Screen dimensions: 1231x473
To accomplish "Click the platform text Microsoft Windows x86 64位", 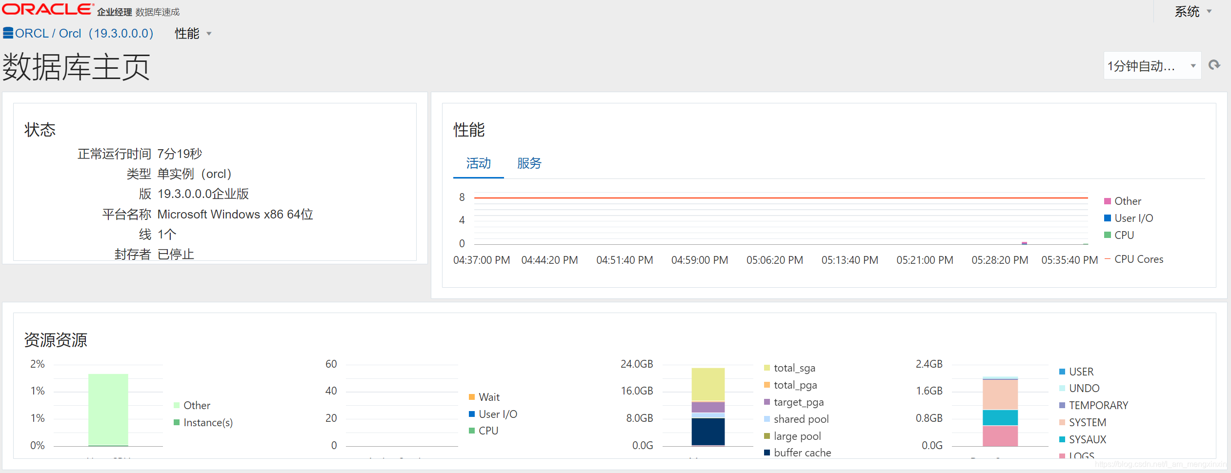I will (235, 215).
